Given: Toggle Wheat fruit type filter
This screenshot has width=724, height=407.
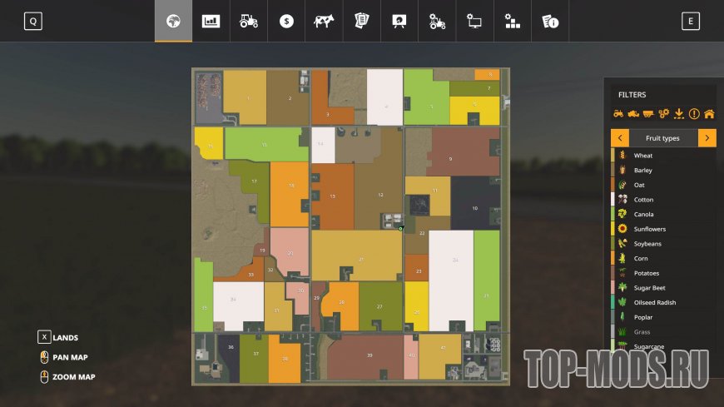Looking at the screenshot, I should tap(643, 156).
